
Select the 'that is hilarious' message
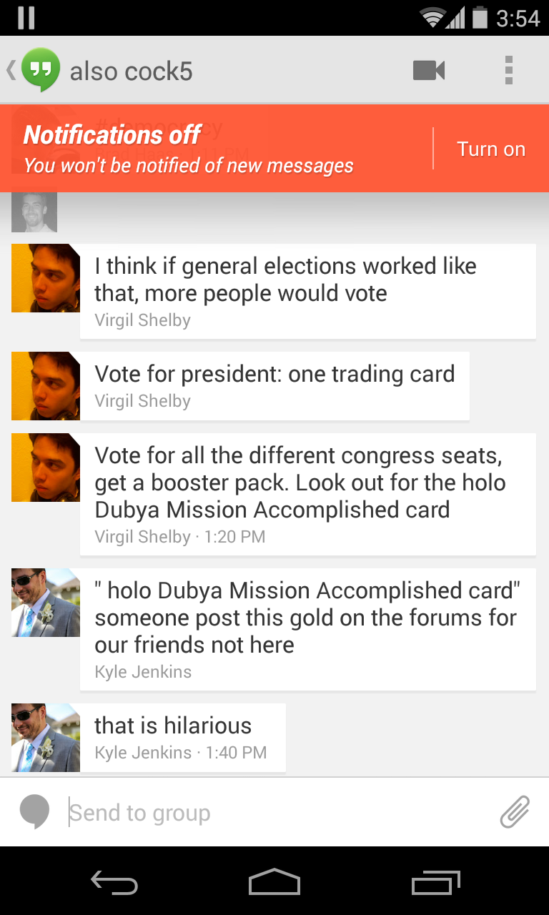tap(182, 737)
